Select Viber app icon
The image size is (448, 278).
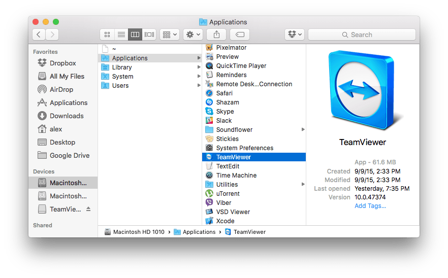209,202
